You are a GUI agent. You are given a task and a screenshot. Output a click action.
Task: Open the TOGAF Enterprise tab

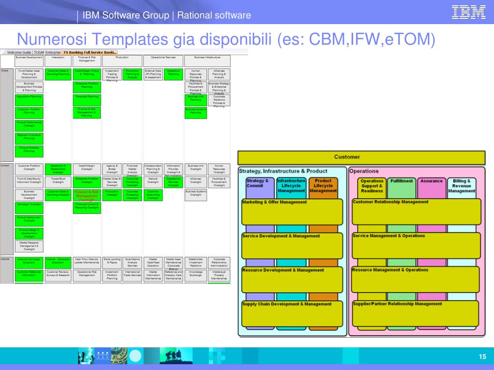(47, 53)
